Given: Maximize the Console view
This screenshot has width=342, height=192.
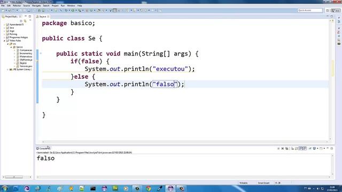Looking at the screenshot, I should tap(332, 148).
